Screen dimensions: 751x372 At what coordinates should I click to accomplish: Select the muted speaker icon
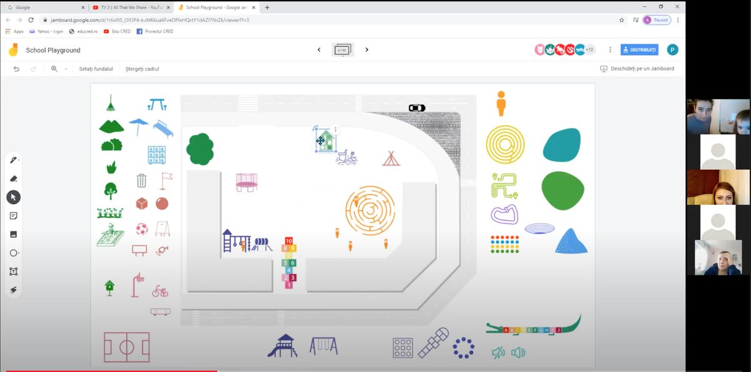498,353
